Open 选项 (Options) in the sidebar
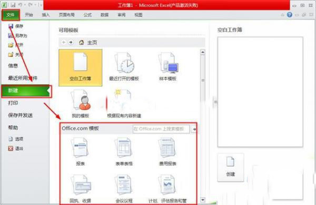Image resolution: width=316 pixels, height=205 pixels. 16,139
